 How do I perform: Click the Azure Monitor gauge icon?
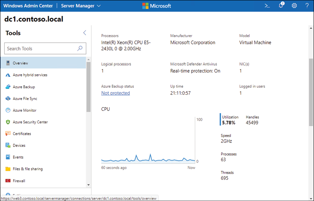click(x=8, y=110)
